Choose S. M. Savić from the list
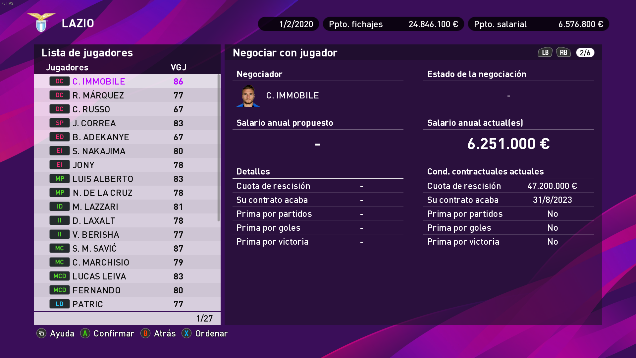Image resolution: width=636 pixels, height=358 pixels. point(95,249)
